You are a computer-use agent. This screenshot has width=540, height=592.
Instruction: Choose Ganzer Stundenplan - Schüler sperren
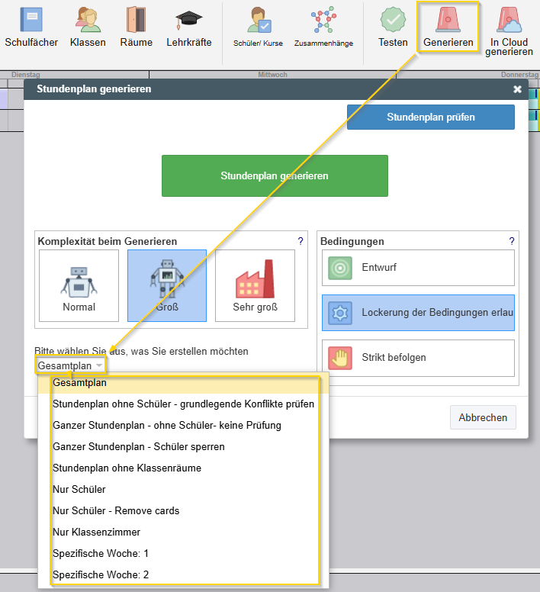pyautogui.click(x=184, y=446)
